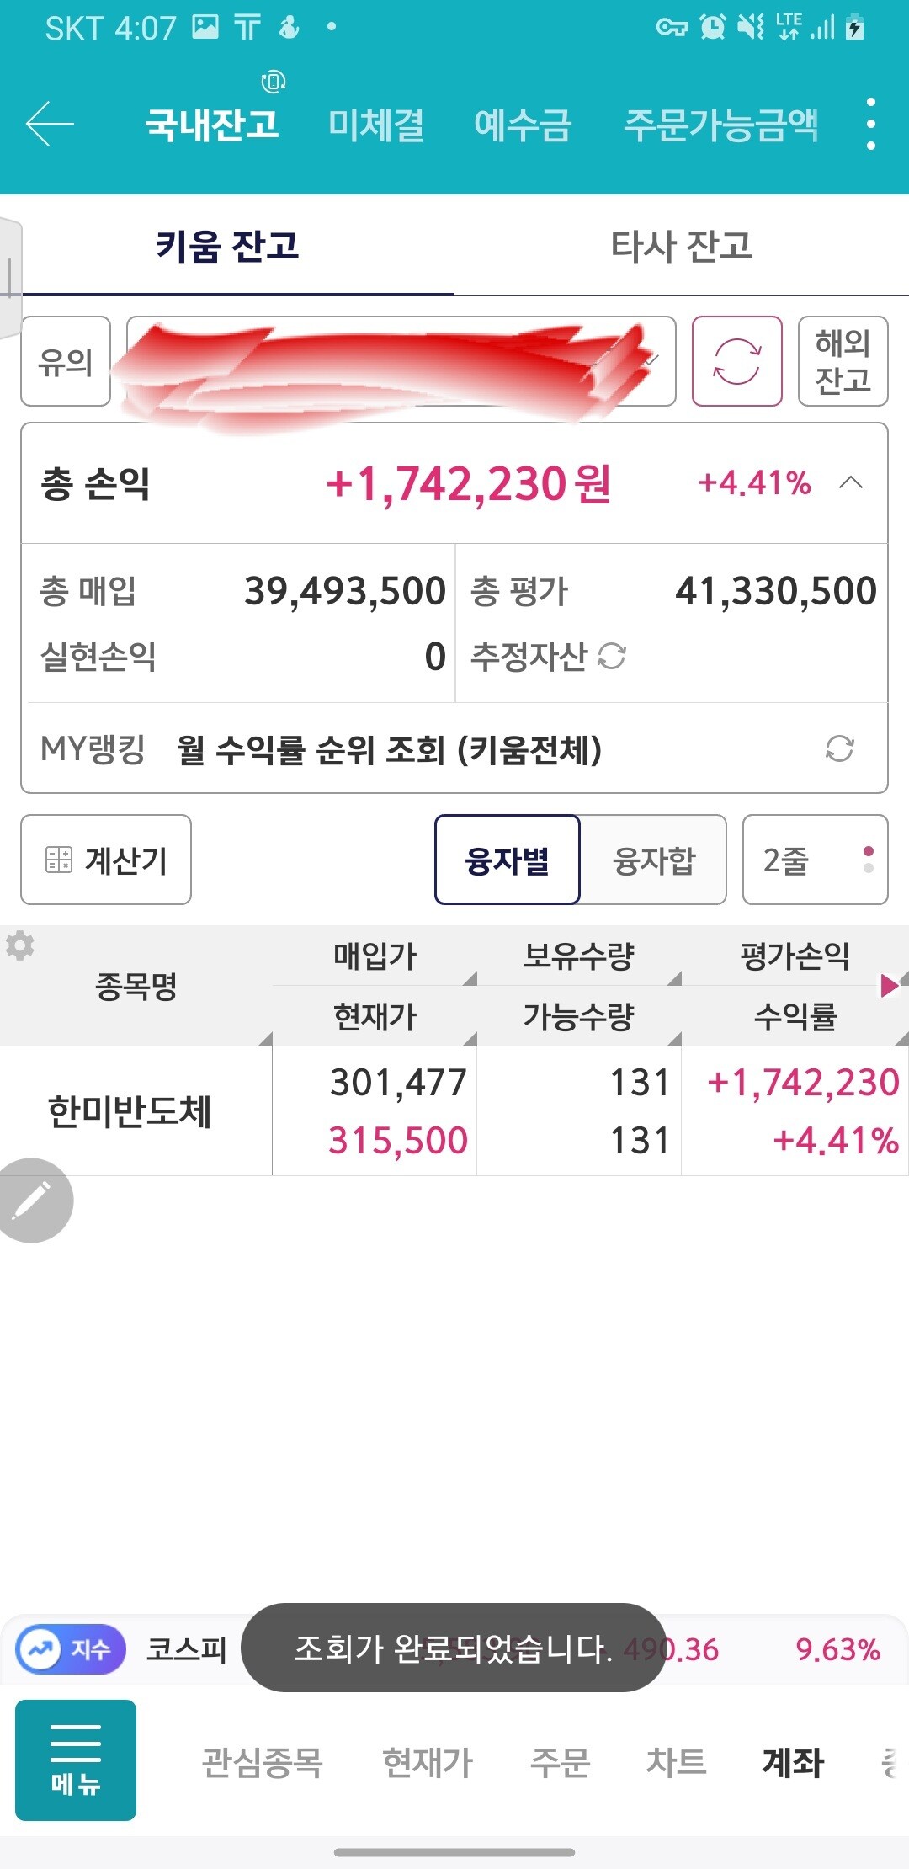Viewport: 909px width, 1869px height.
Task: Tap the floating pencil edit button
Action: point(32,1201)
